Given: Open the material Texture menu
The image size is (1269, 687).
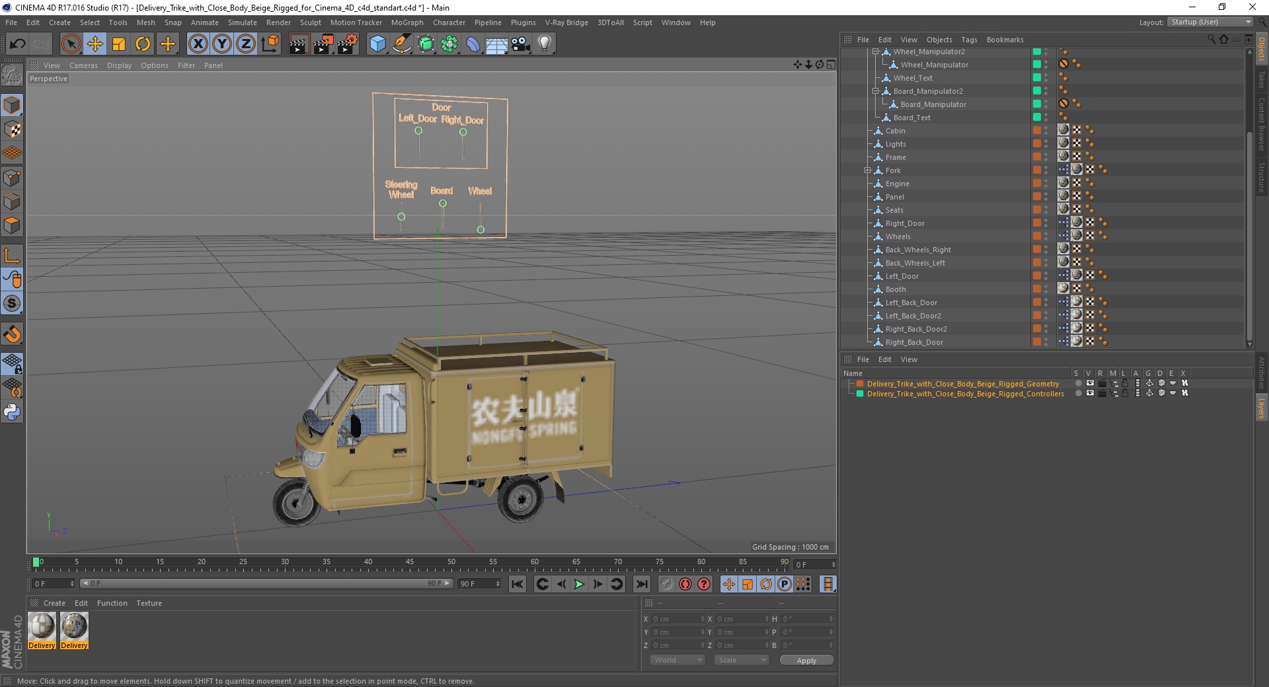Looking at the screenshot, I should tap(149, 603).
